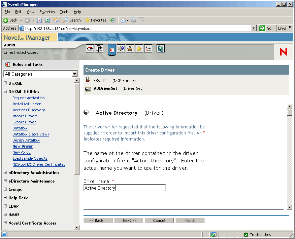Image resolution: width=295 pixels, height=239 pixels.
Task: Open iManager Favorites star icon
Action: coord(139,48)
